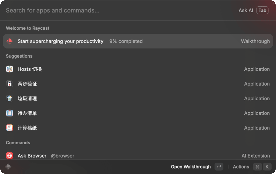The width and height of the screenshot is (276, 174).
Task: Select the Start supercharging your productivity row
Action: click(x=138, y=41)
